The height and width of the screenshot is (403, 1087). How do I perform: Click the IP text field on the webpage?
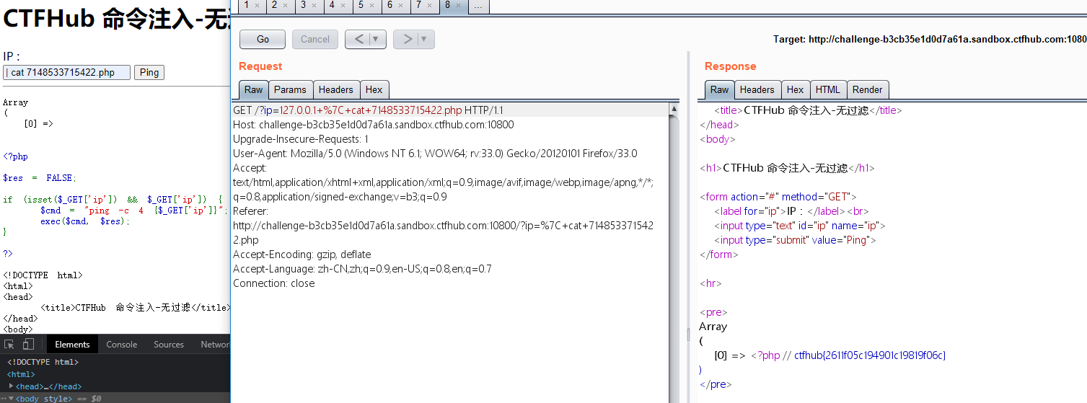click(x=67, y=72)
